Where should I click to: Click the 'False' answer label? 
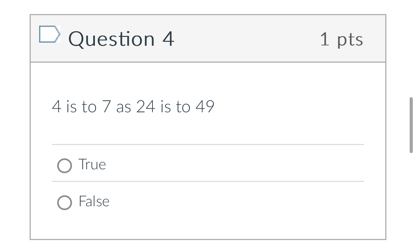94,201
